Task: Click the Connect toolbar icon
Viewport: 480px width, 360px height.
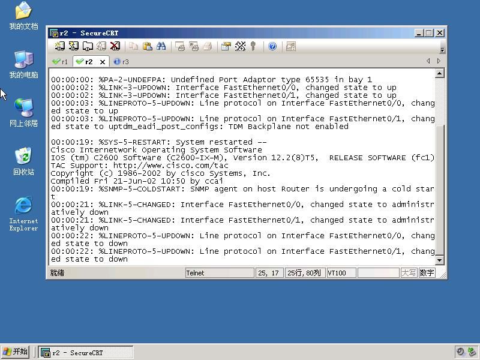Action: tap(59, 46)
